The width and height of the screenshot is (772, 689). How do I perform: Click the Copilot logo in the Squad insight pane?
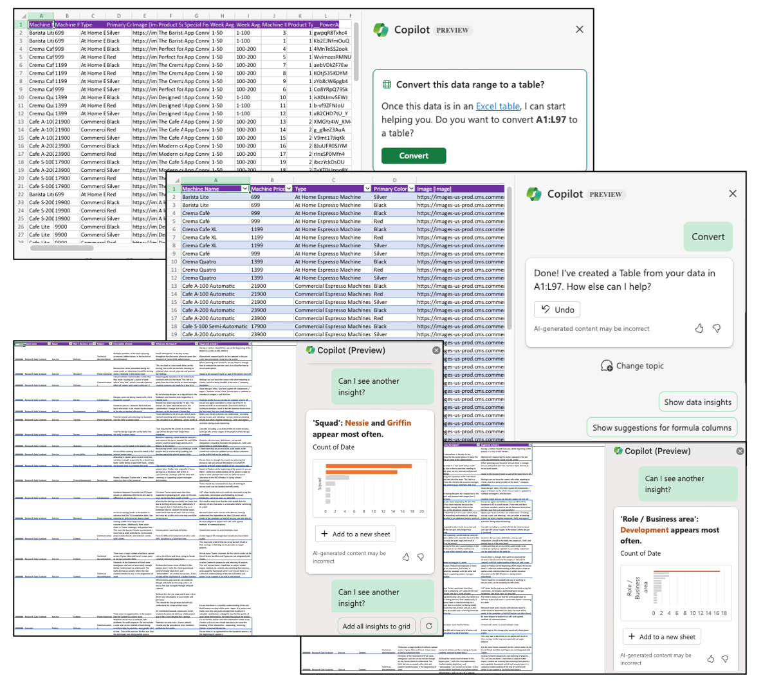point(311,350)
